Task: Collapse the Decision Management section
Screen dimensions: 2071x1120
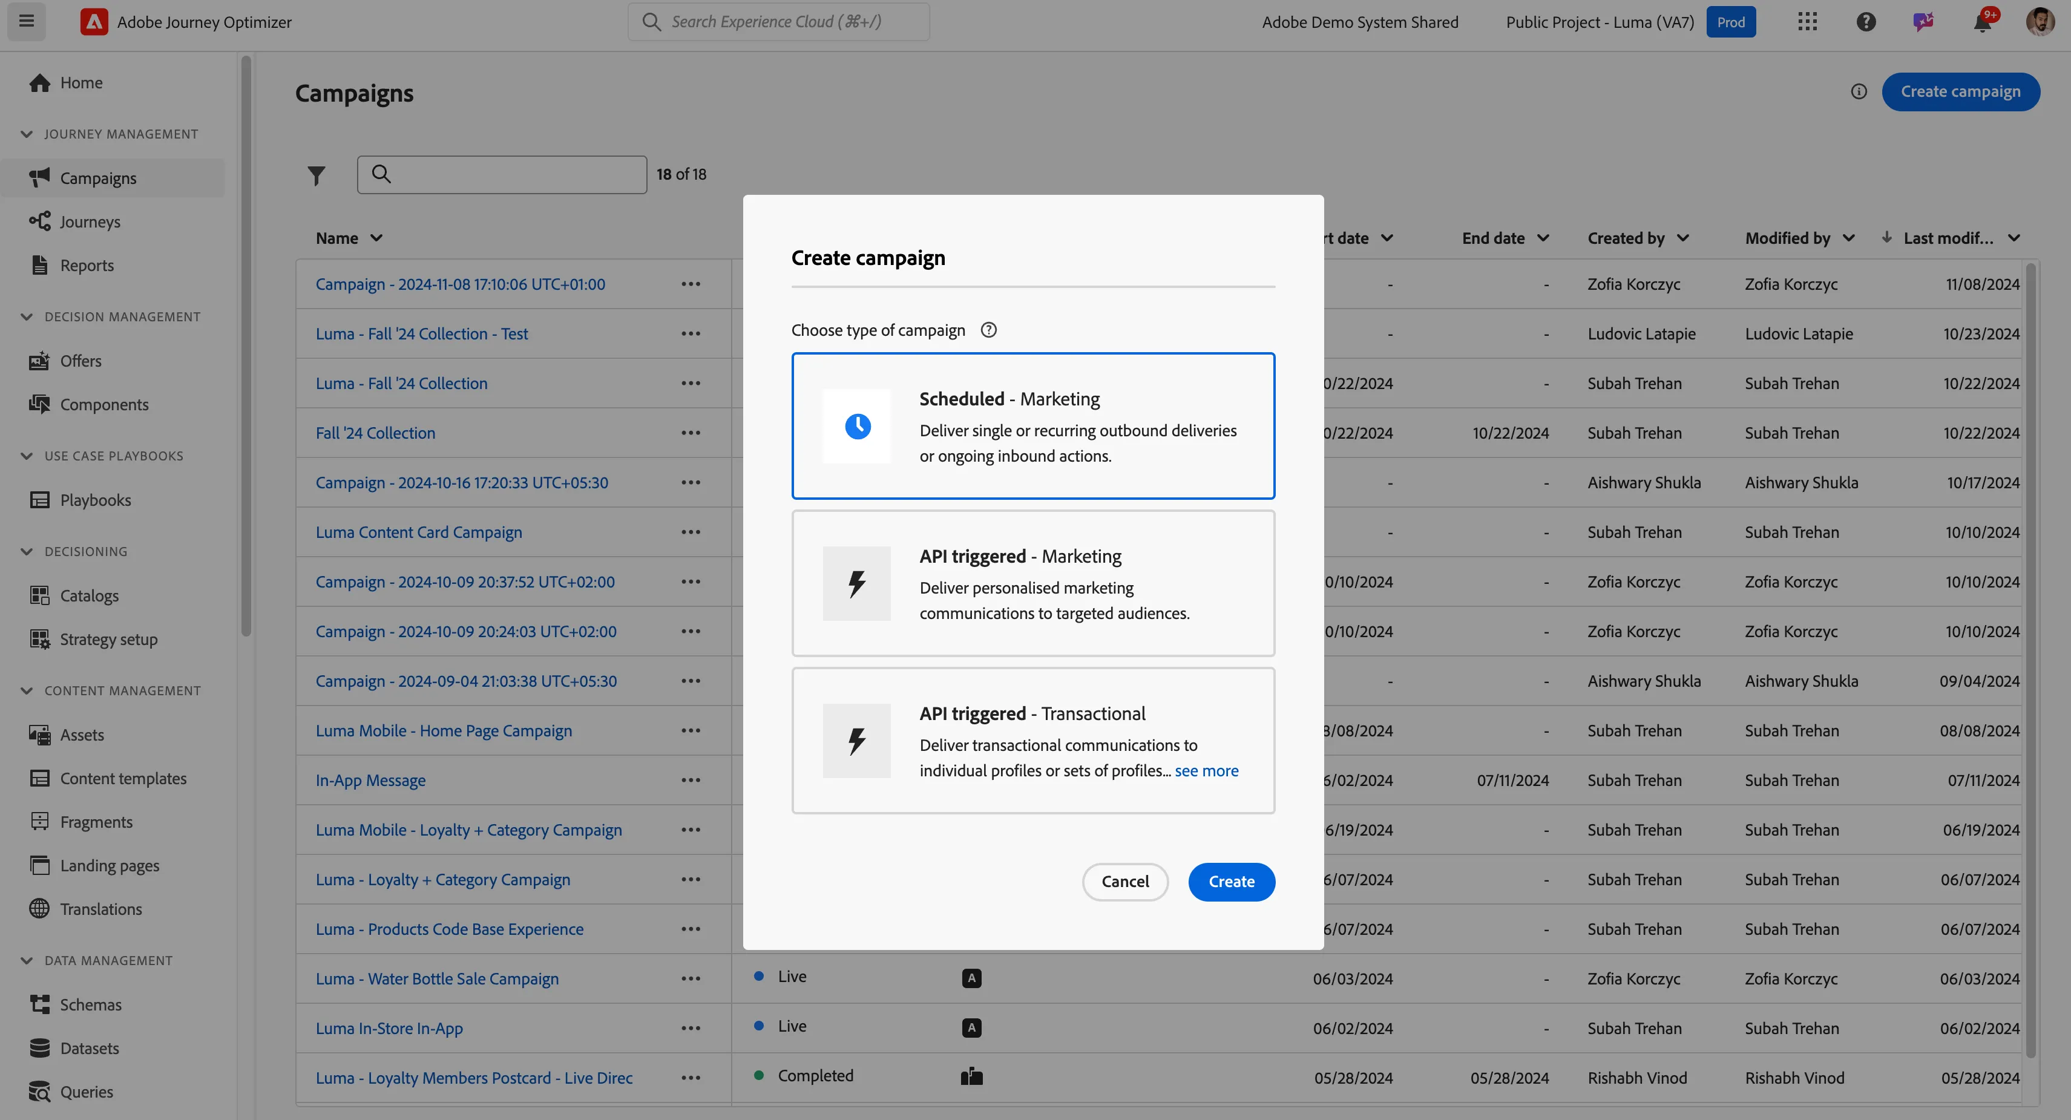Action: click(27, 317)
